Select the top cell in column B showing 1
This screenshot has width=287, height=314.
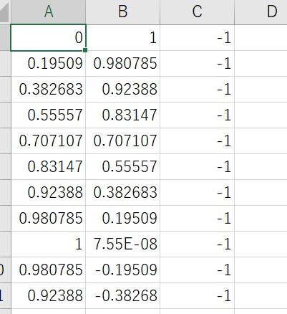point(122,37)
